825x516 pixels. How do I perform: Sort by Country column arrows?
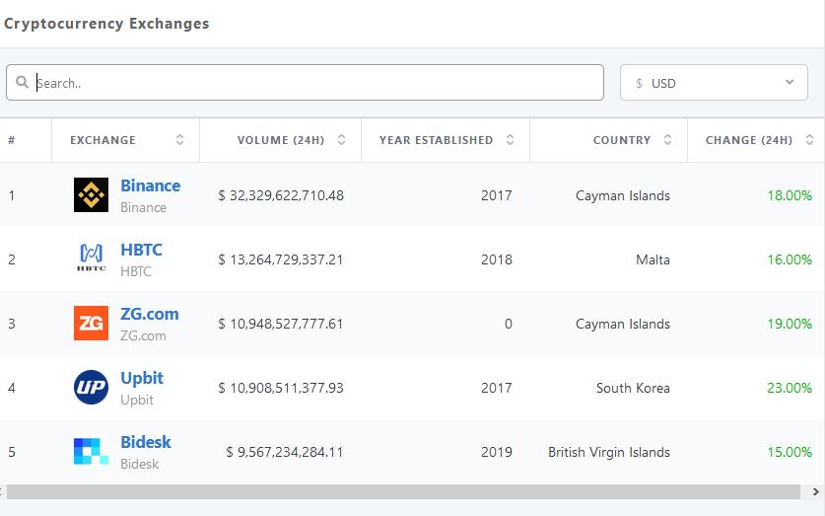pyautogui.click(x=667, y=139)
